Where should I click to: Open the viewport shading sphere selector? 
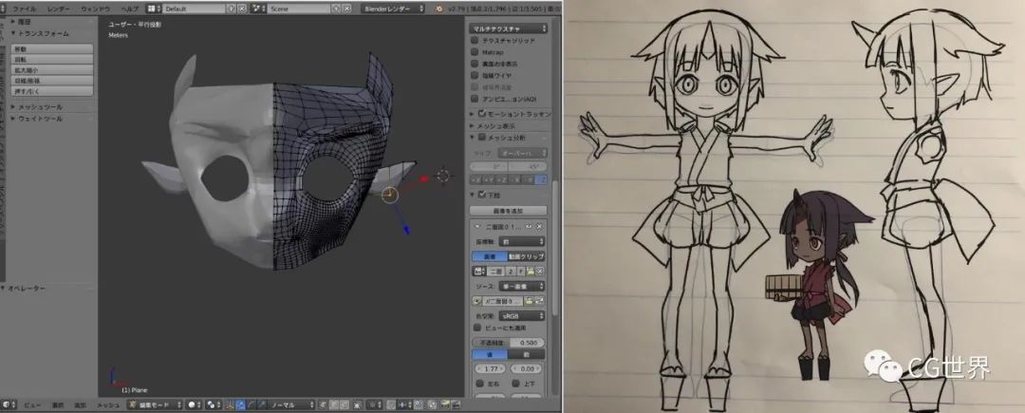[192, 405]
